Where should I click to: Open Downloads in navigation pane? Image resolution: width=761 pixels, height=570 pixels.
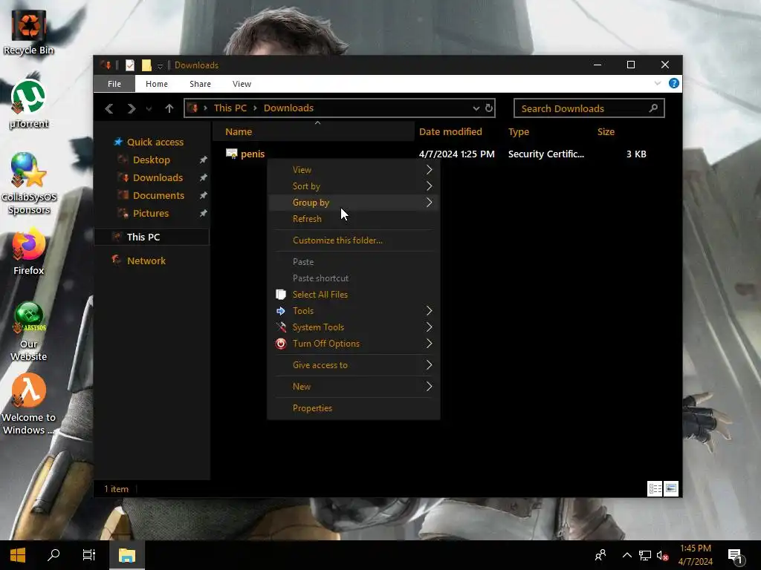point(158,178)
